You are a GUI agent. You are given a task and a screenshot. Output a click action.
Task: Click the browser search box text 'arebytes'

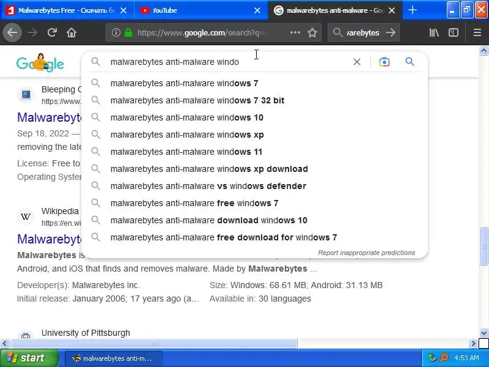pos(363,32)
